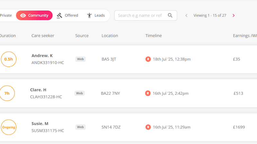Switch to the Offered tab

coord(67,15)
